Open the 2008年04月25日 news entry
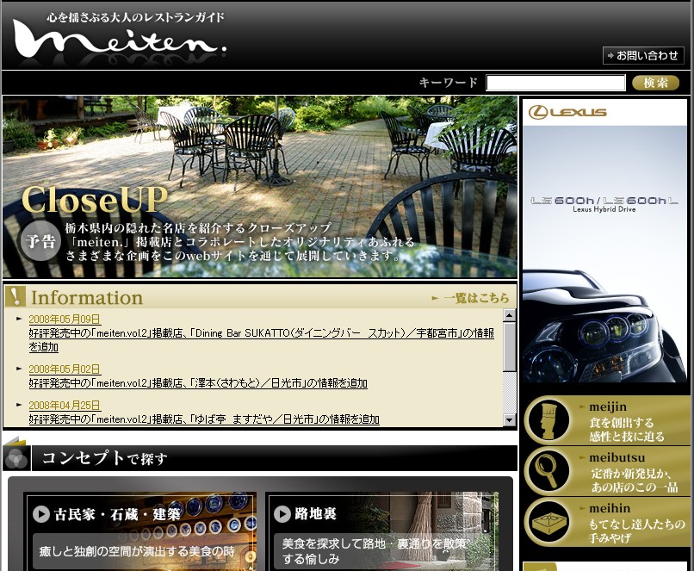The height and width of the screenshot is (571, 694). (x=65, y=405)
